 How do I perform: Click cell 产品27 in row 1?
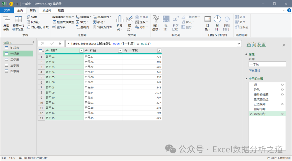pos(103,57)
